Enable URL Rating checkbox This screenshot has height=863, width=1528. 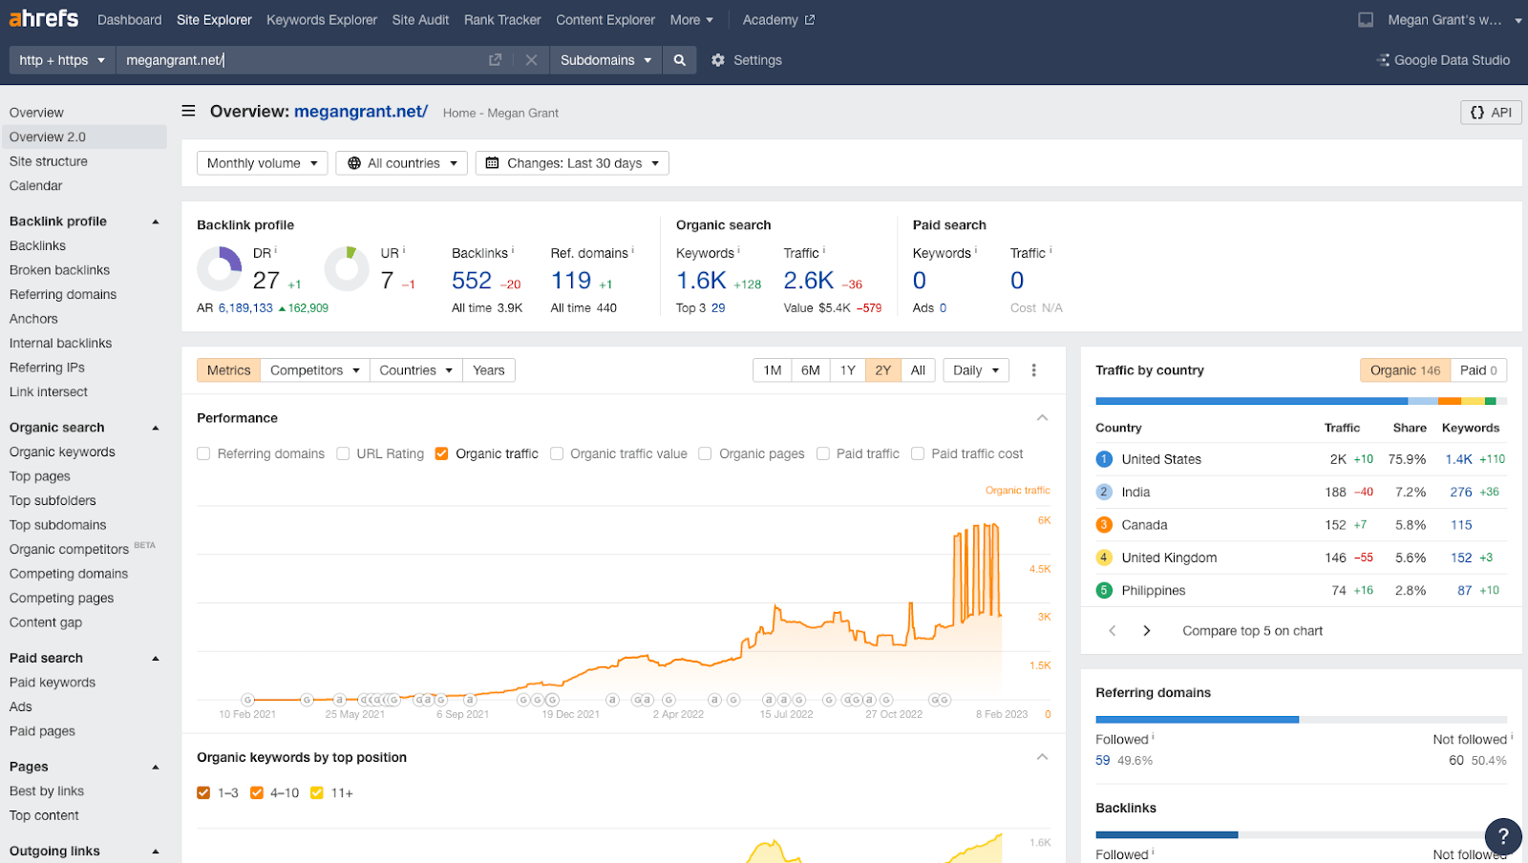tap(343, 454)
